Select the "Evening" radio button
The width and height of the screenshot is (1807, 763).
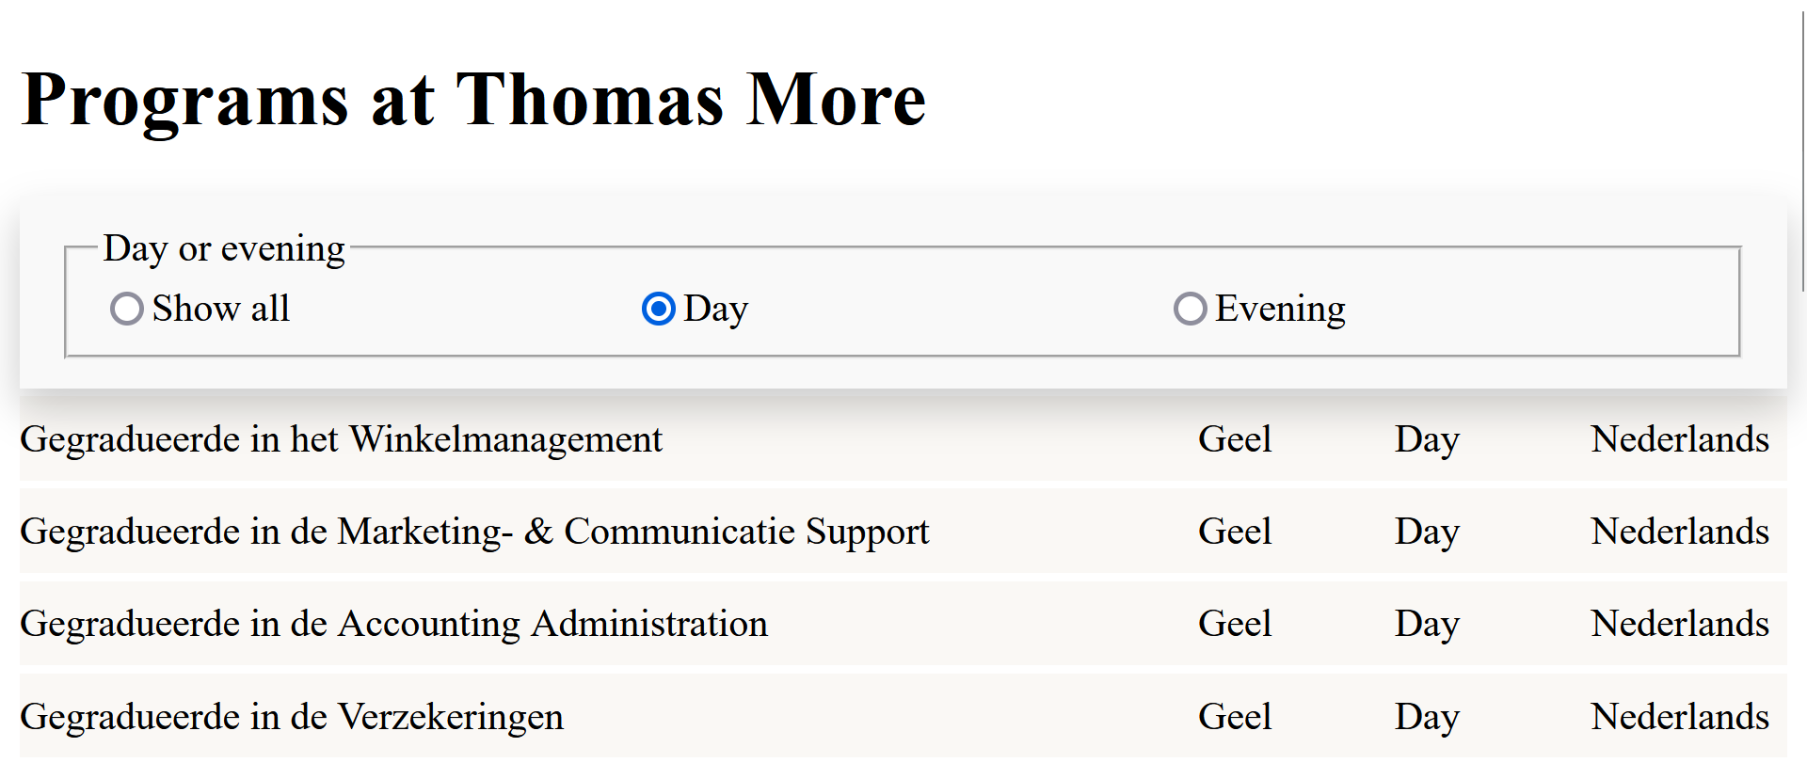coord(1190,309)
